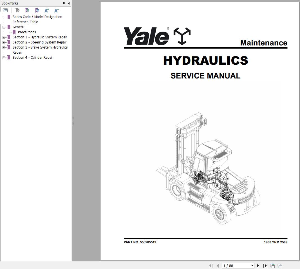
Task: Click the bookmark properties icon
Action: tap(37, 10)
